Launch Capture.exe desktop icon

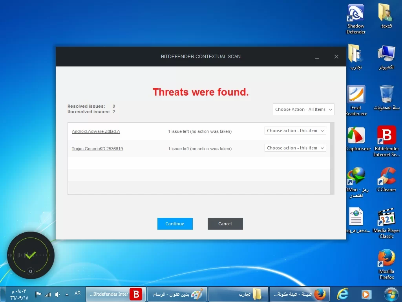358,139
